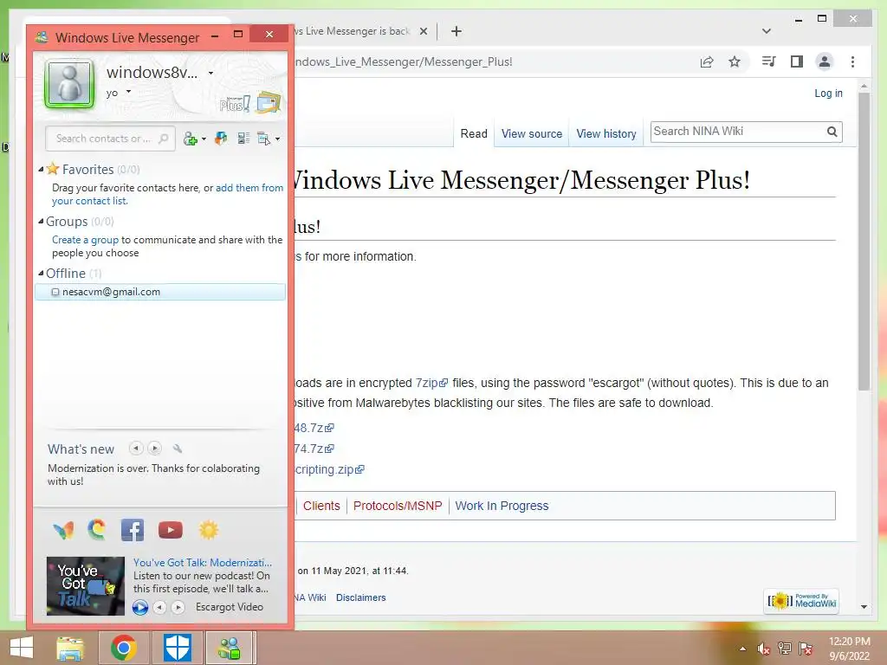887x665 pixels.
Task: Open the 7zip external link
Action: tap(431, 383)
